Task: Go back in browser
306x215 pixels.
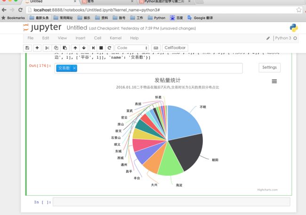Action: tap(4, 10)
